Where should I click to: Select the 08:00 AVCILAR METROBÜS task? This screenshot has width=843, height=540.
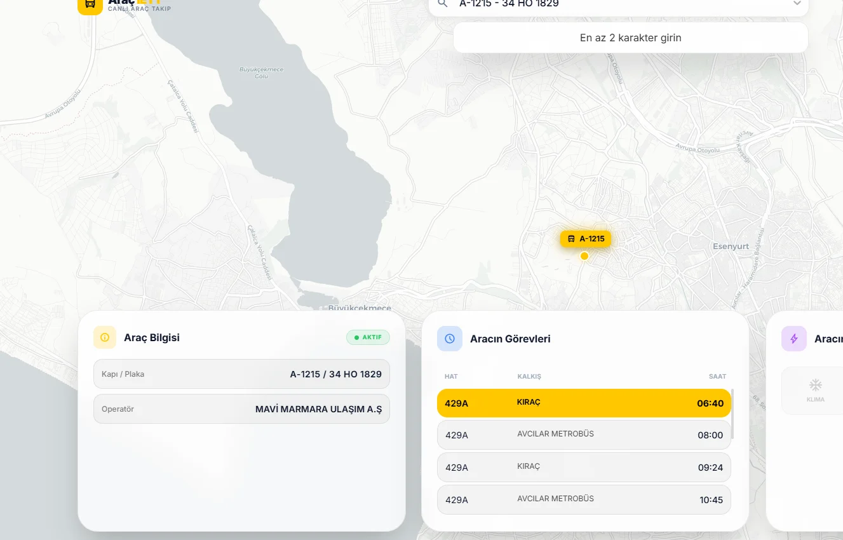[583, 435]
